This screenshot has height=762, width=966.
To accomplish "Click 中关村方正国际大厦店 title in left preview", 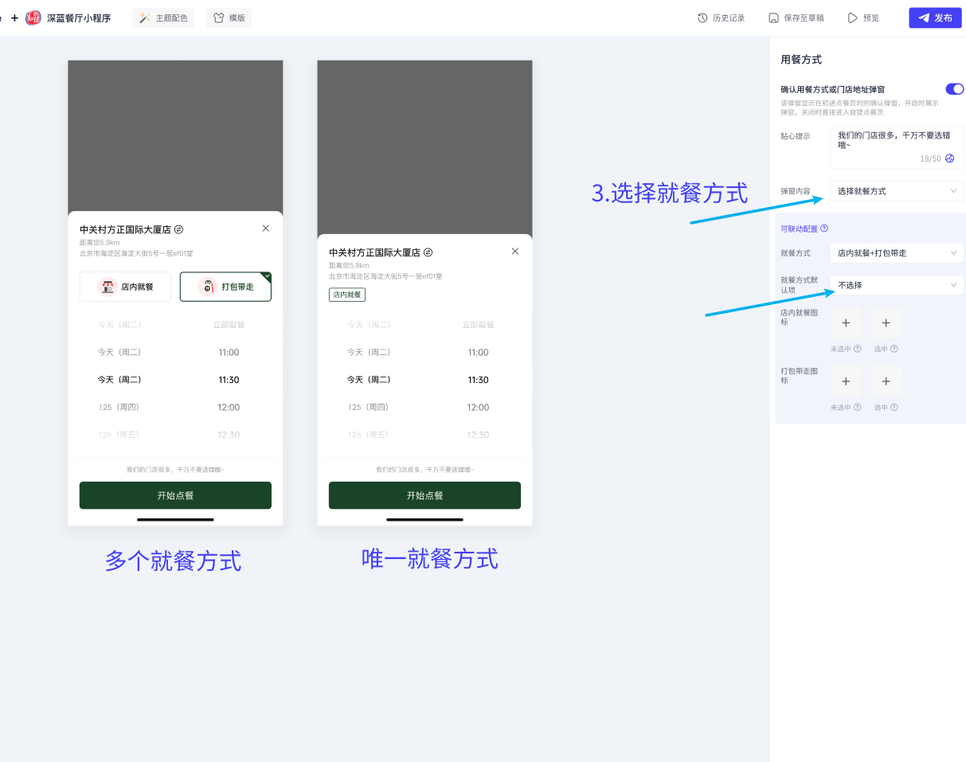I will pos(125,229).
